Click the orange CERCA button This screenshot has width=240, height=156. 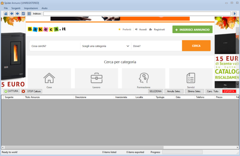pos(196,46)
